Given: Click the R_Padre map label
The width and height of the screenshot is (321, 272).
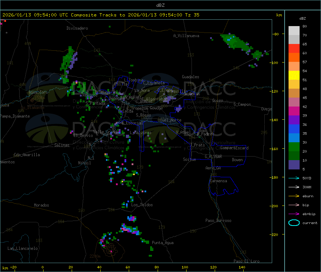Looking at the screenshot, I should pyautogui.click(x=204, y=134).
